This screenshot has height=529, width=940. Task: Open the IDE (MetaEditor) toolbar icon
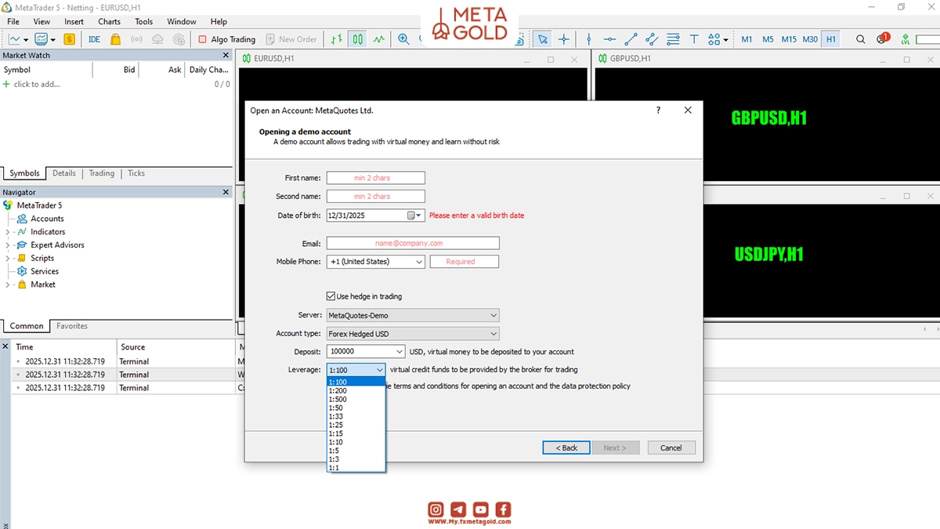click(x=94, y=39)
